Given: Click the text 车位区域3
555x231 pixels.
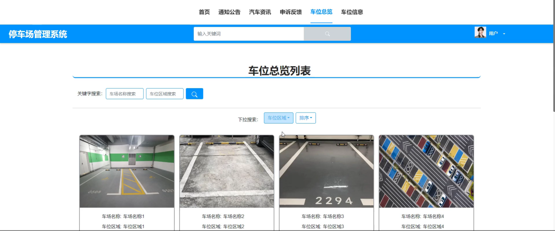Looking at the screenshot, I should (334, 227).
